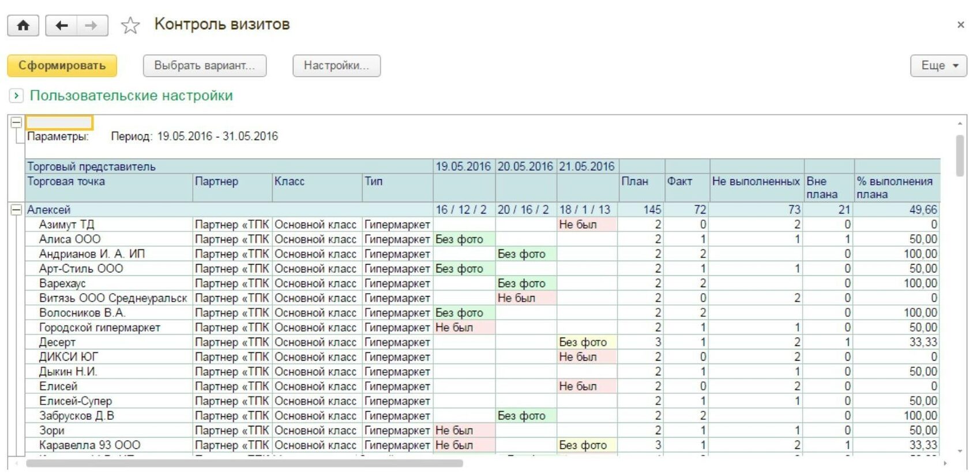This screenshot has width=969, height=473.
Task: Select the Забрусков Д.В row
Action: tap(482, 416)
